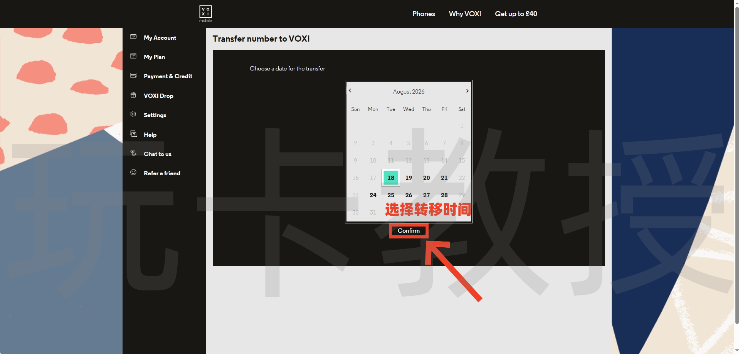Open My Account page
This screenshot has height=354, width=740.
tap(160, 38)
